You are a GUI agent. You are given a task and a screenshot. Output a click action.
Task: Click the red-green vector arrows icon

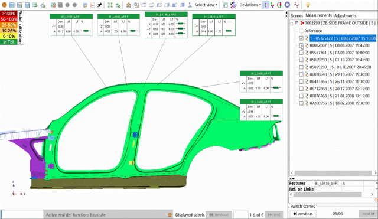point(272,5)
